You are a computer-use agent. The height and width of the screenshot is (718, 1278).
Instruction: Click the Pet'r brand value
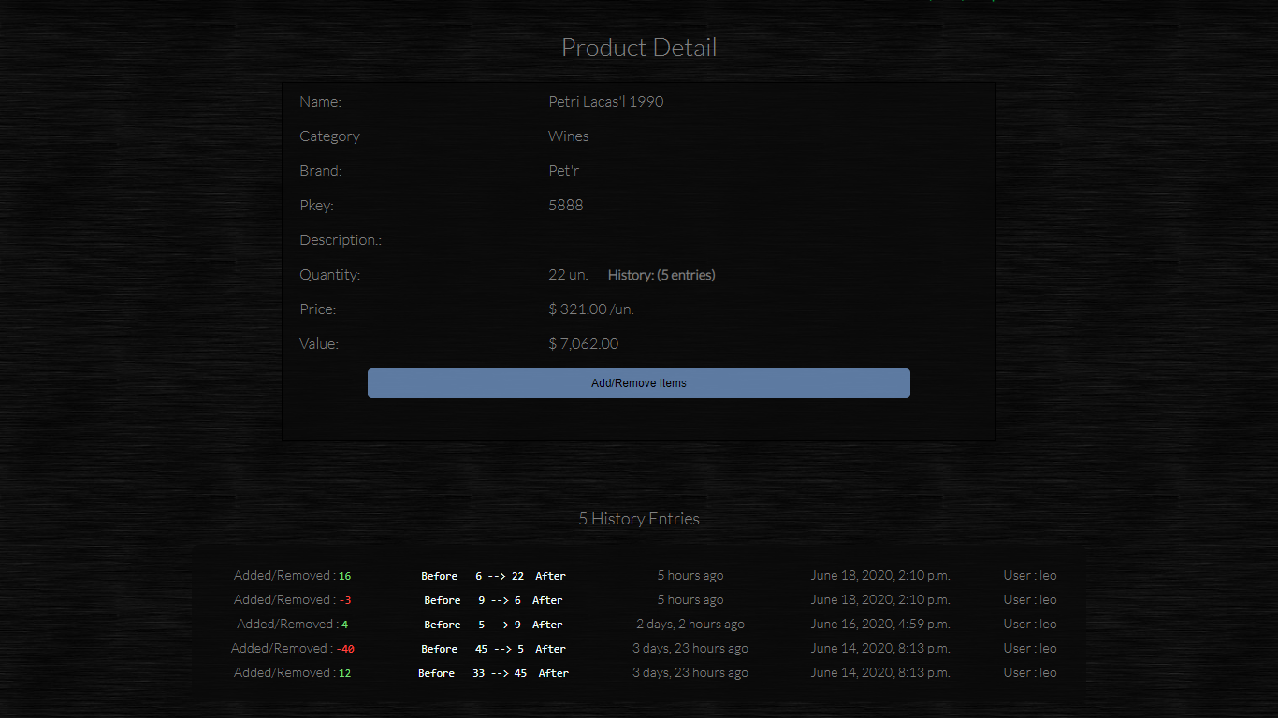tap(563, 170)
